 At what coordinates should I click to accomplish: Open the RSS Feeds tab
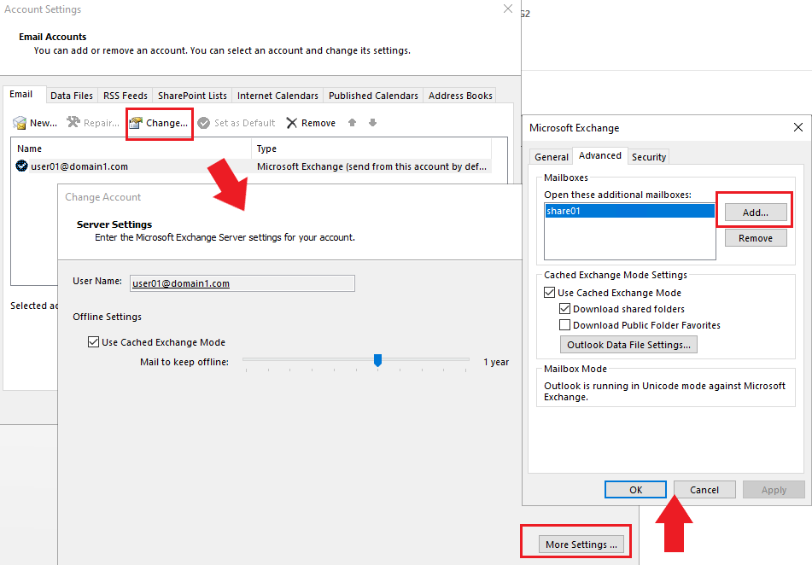pos(126,96)
